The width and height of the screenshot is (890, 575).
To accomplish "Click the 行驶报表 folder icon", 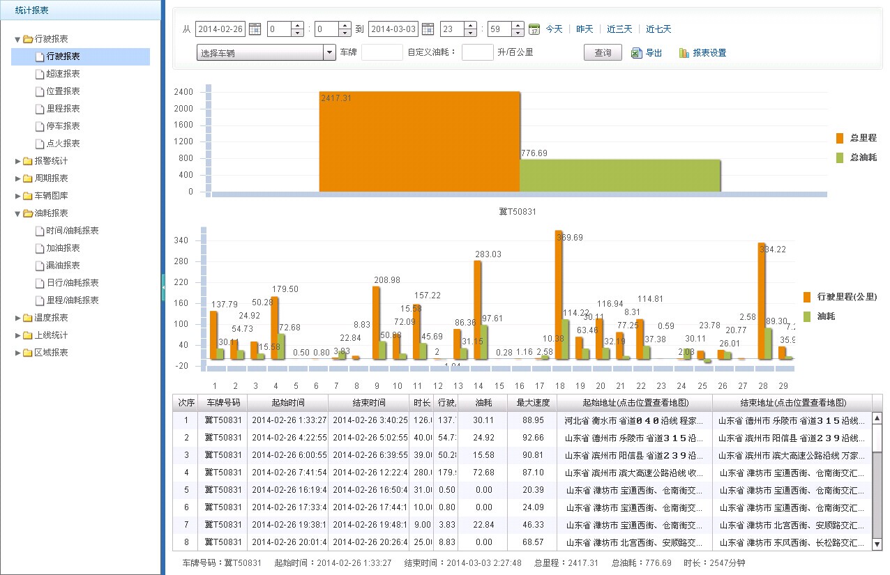I will [x=28, y=39].
